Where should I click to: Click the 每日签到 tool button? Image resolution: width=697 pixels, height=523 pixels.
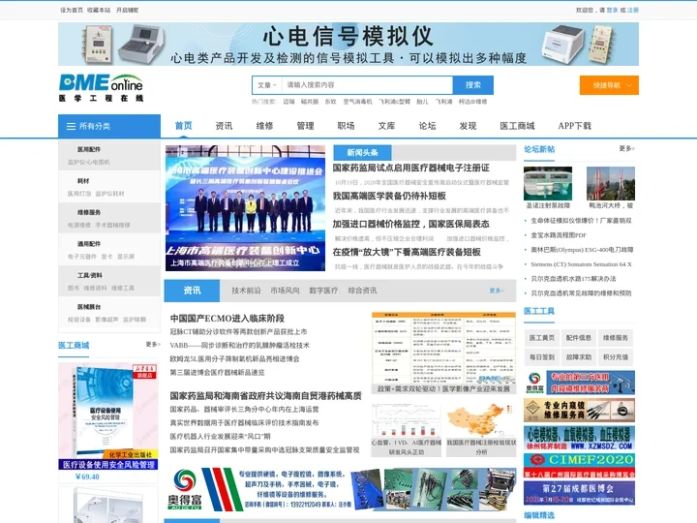tap(541, 357)
